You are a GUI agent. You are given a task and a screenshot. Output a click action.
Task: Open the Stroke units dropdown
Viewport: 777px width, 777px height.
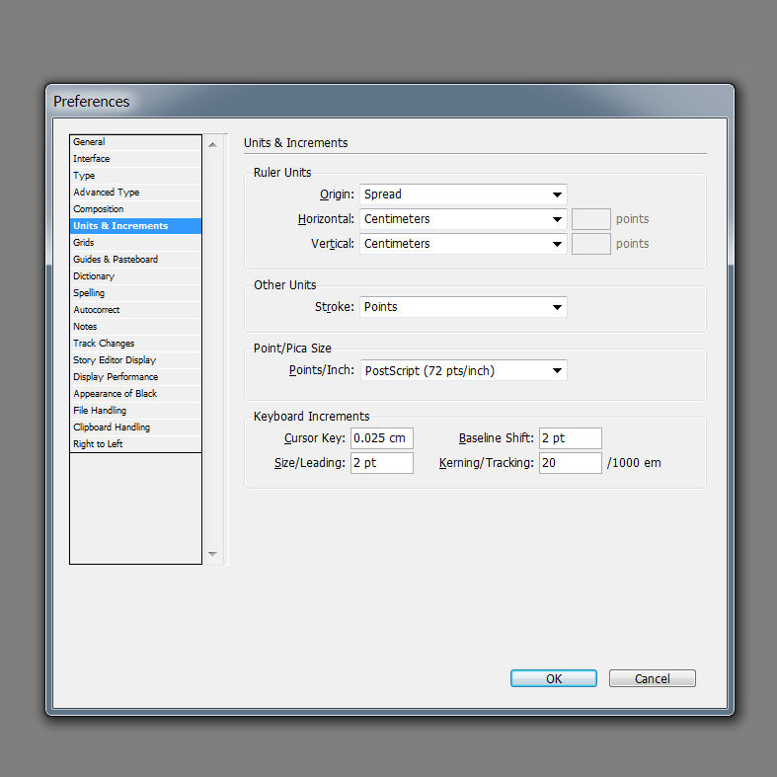[463, 307]
